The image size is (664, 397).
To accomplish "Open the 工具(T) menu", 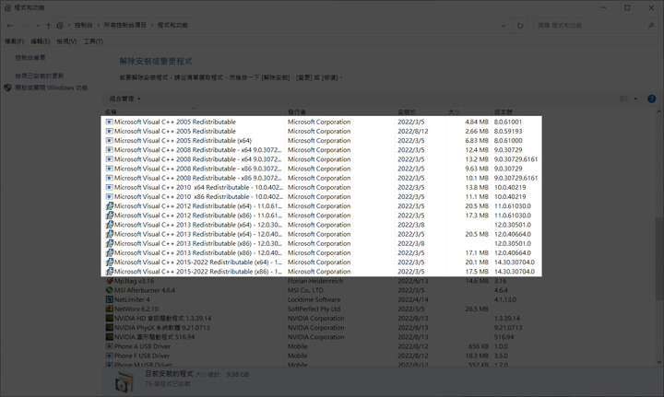I will tap(93, 41).
